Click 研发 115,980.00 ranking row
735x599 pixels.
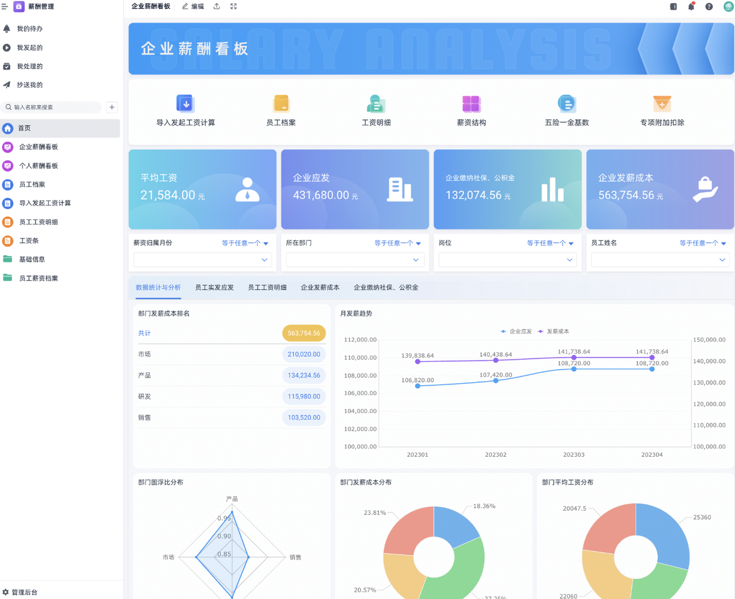(x=232, y=397)
